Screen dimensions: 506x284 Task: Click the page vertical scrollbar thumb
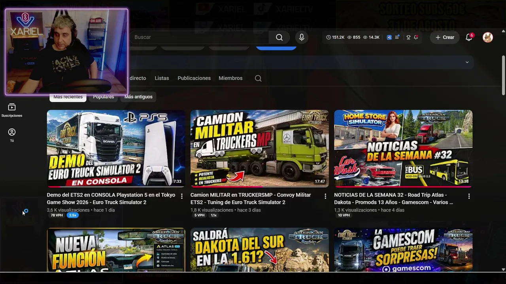coord(503,75)
